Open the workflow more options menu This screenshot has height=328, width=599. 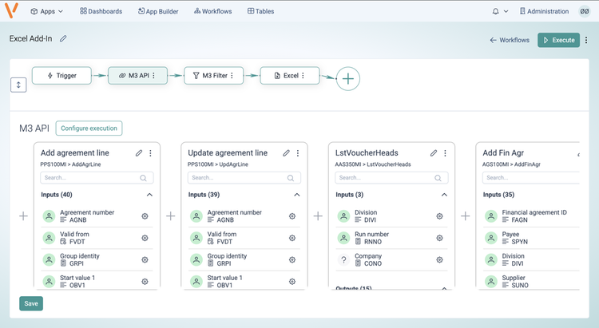586,40
